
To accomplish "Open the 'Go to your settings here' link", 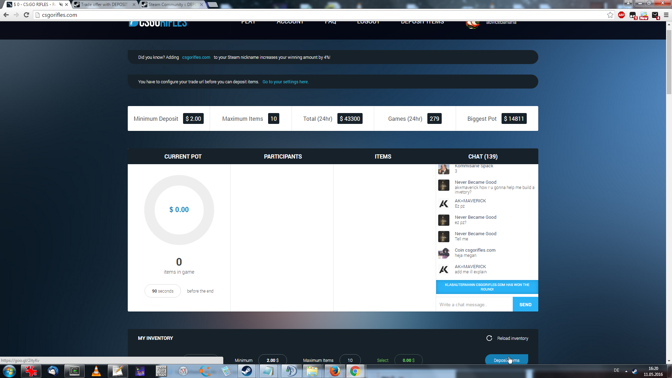I will click(285, 82).
